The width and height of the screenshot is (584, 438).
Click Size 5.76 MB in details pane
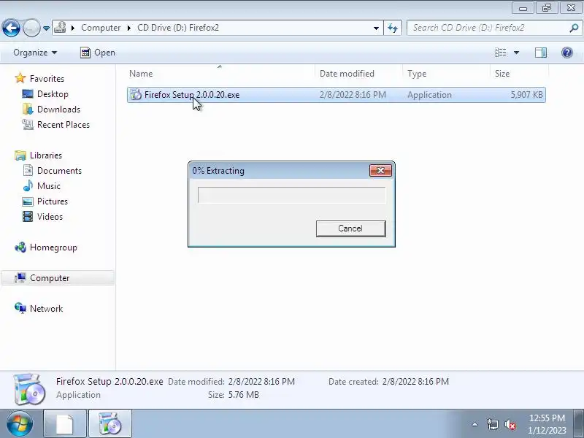tap(243, 394)
